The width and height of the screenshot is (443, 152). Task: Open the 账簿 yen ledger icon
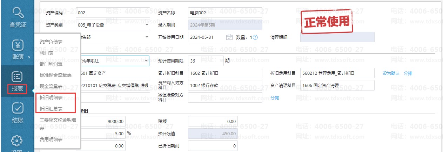click(17, 45)
